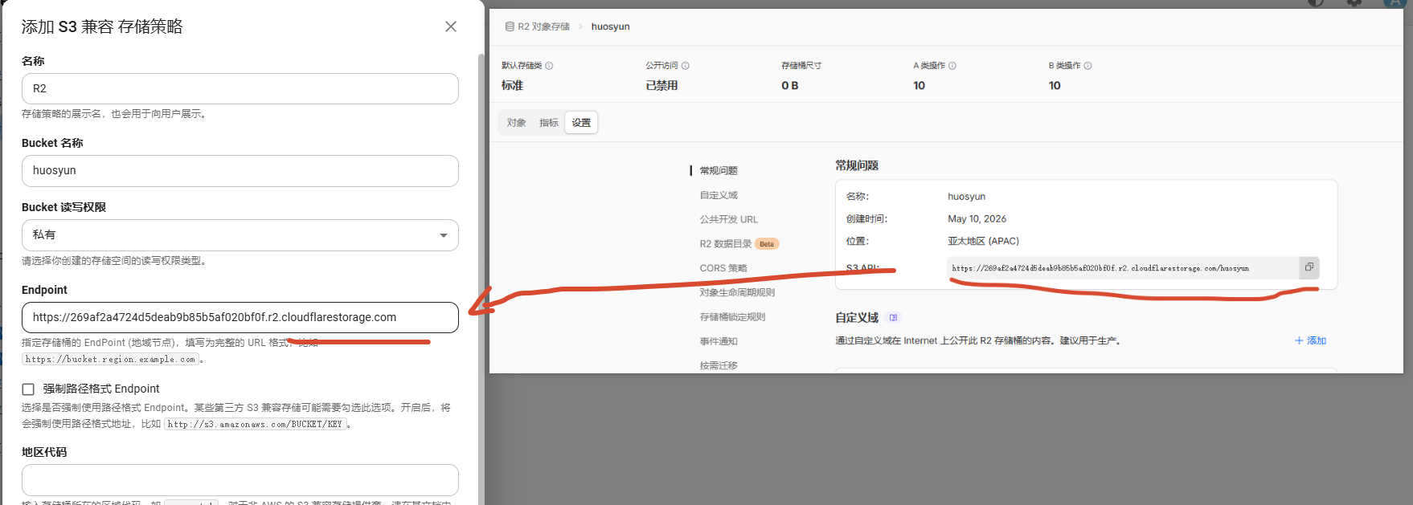Select the 设置 tab
The image size is (1413, 505).
coord(581,123)
